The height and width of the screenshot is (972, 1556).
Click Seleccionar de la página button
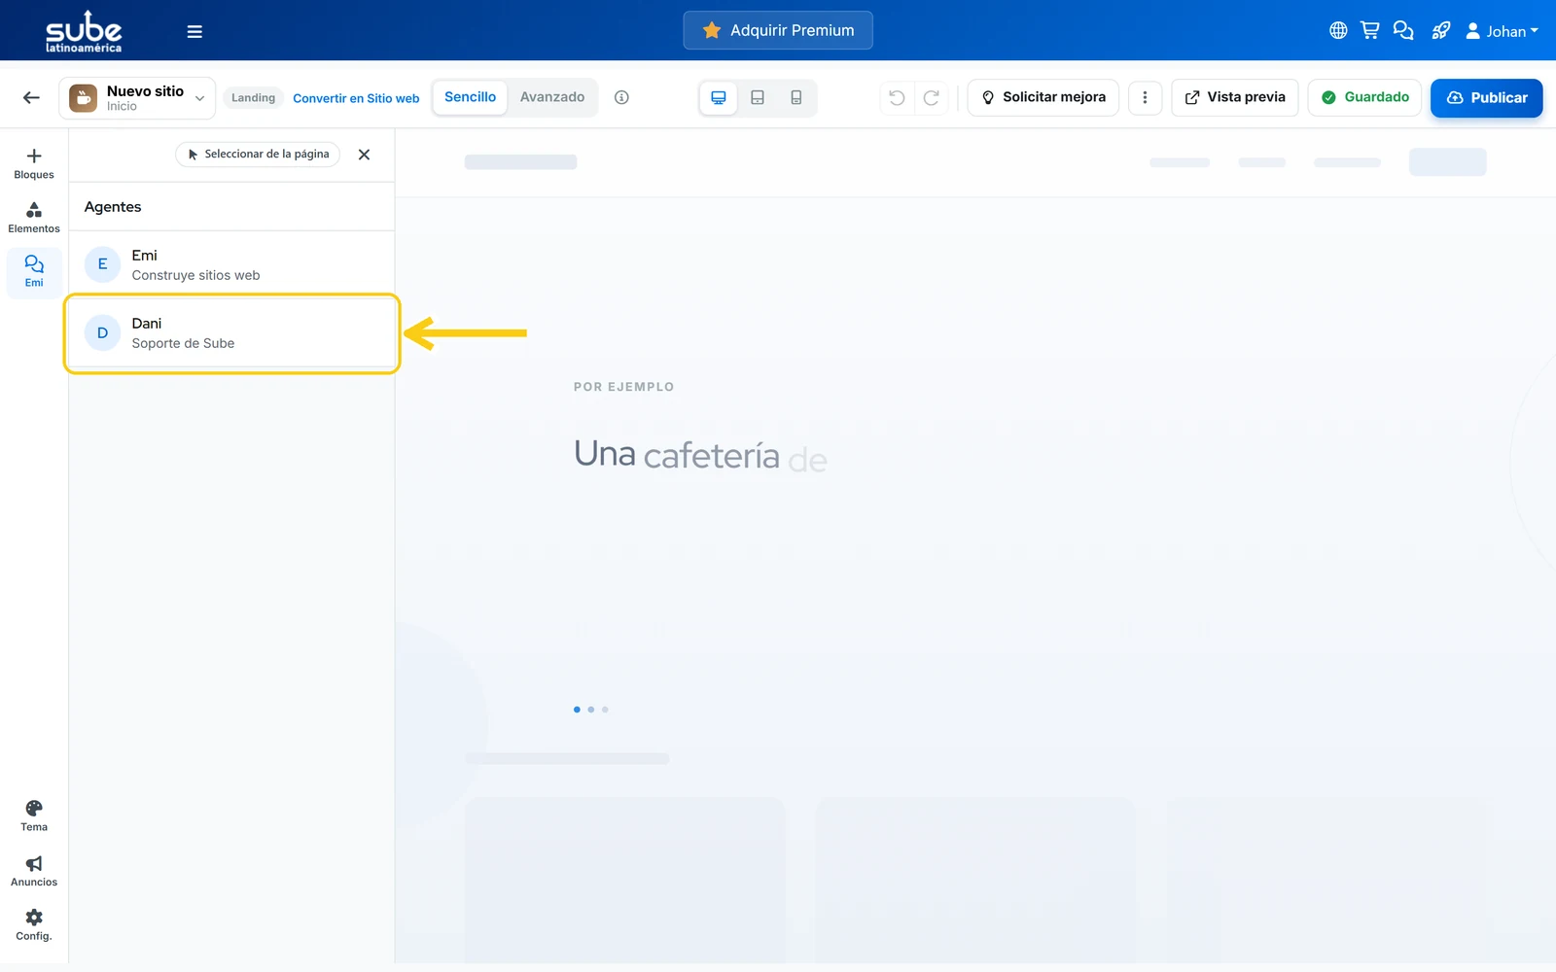[x=258, y=155]
